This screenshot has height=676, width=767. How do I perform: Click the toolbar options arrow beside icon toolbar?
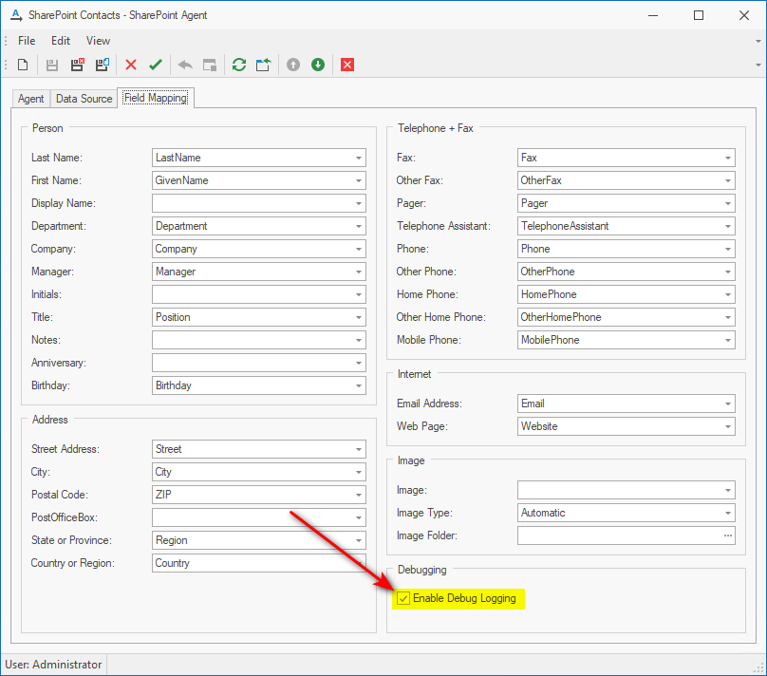pos(758,65)
